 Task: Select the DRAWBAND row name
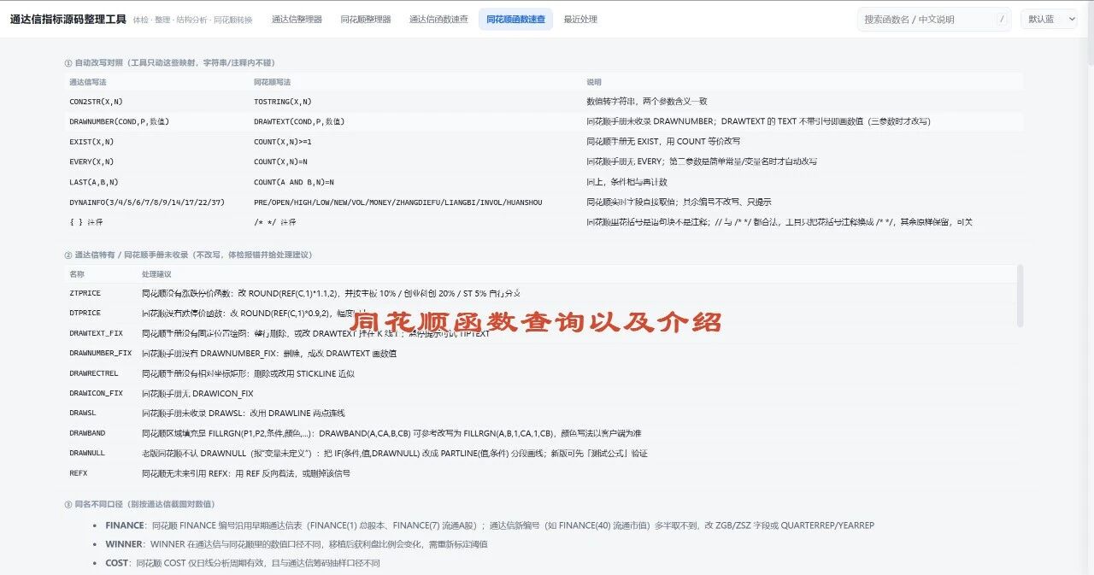pos(87,433)
